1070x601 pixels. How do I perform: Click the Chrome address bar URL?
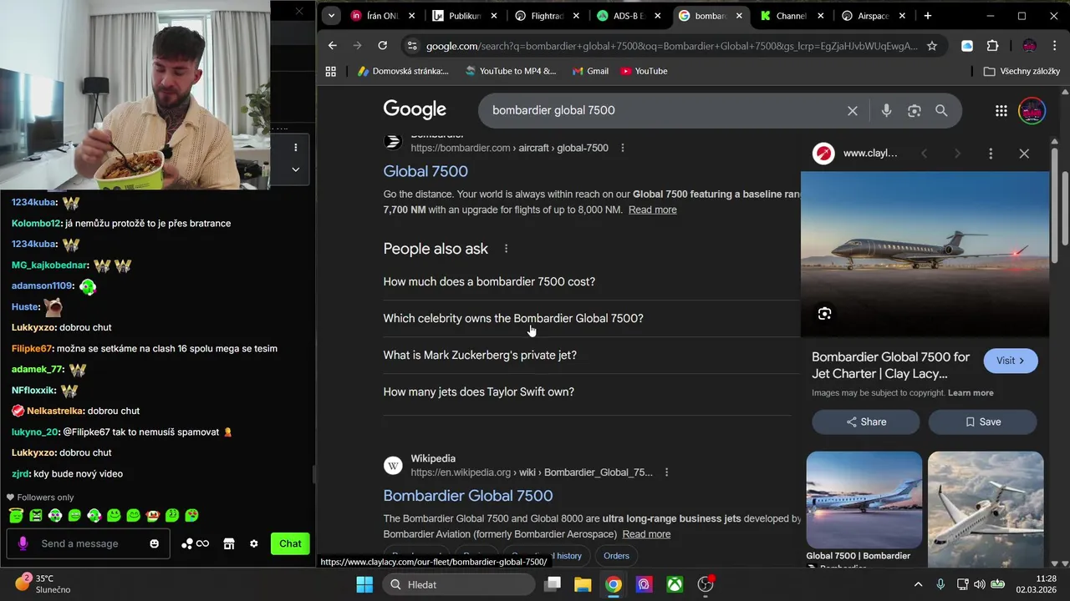click(671, 46)
